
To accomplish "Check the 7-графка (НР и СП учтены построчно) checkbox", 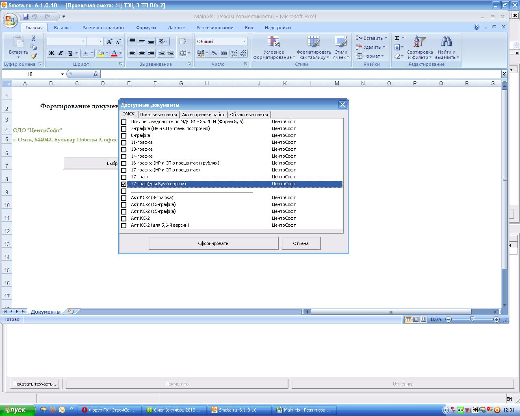I will pos(124,129).
